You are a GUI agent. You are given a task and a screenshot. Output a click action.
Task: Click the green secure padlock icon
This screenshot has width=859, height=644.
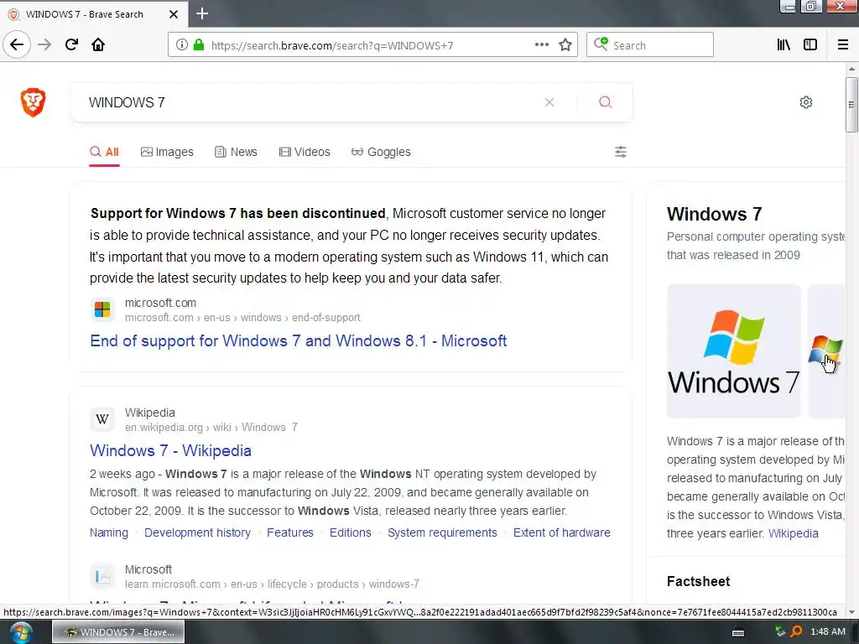click(x=198, y=45)
